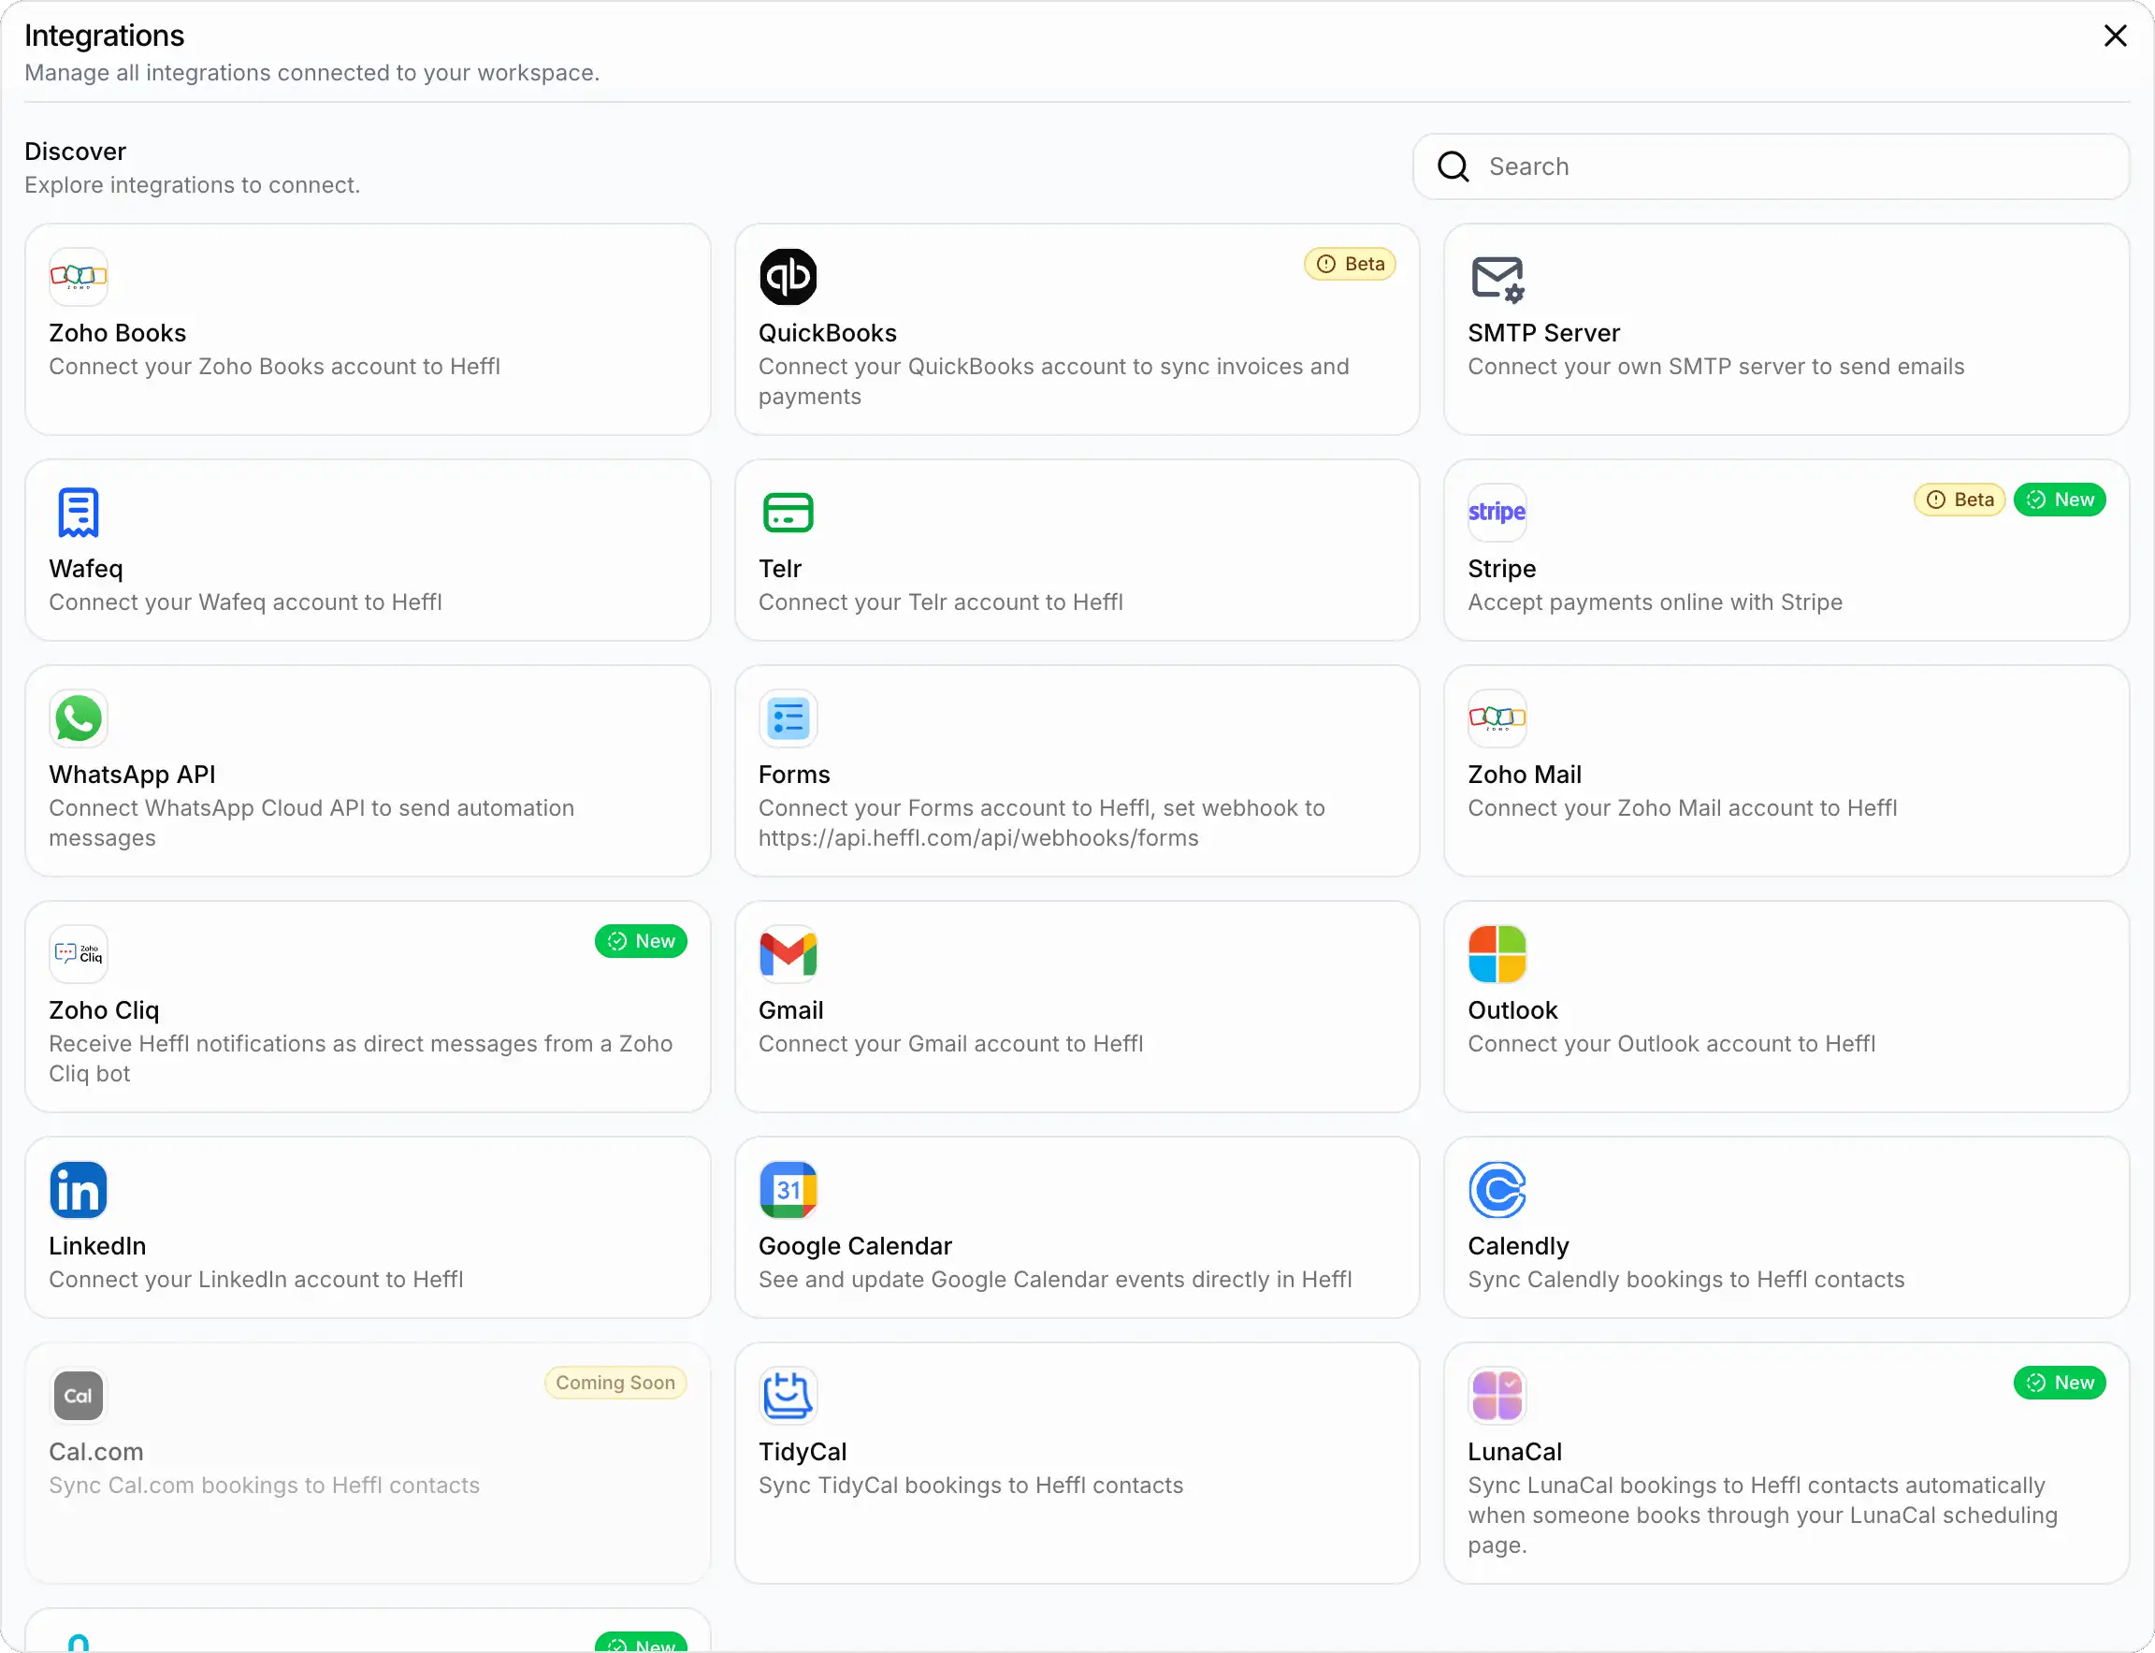Viewport: 2155px width, 1653px height.
Task: Open the LinkedIn title
Action: coord(97,1247)
